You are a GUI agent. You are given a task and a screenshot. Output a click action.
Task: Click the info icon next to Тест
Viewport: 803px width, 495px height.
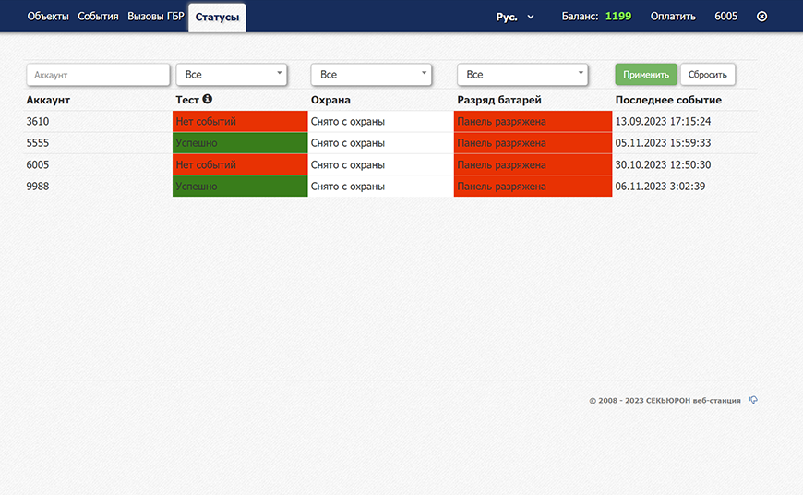click(207, 99)
